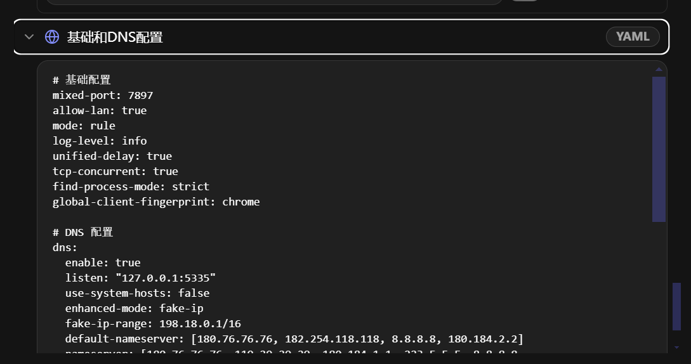Click the allow-lan: true line
This screenshot has height=364, width=691.
pos(100,110)
